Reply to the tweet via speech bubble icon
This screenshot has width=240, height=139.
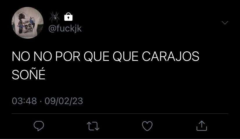click(x=39, y=126)
